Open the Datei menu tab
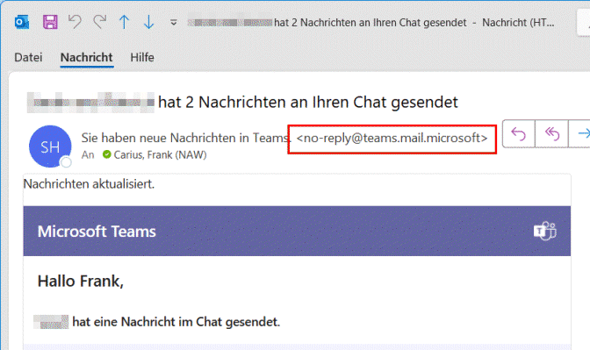The height and width of the screenshot is (350, 590). click(x=28, y=58)
